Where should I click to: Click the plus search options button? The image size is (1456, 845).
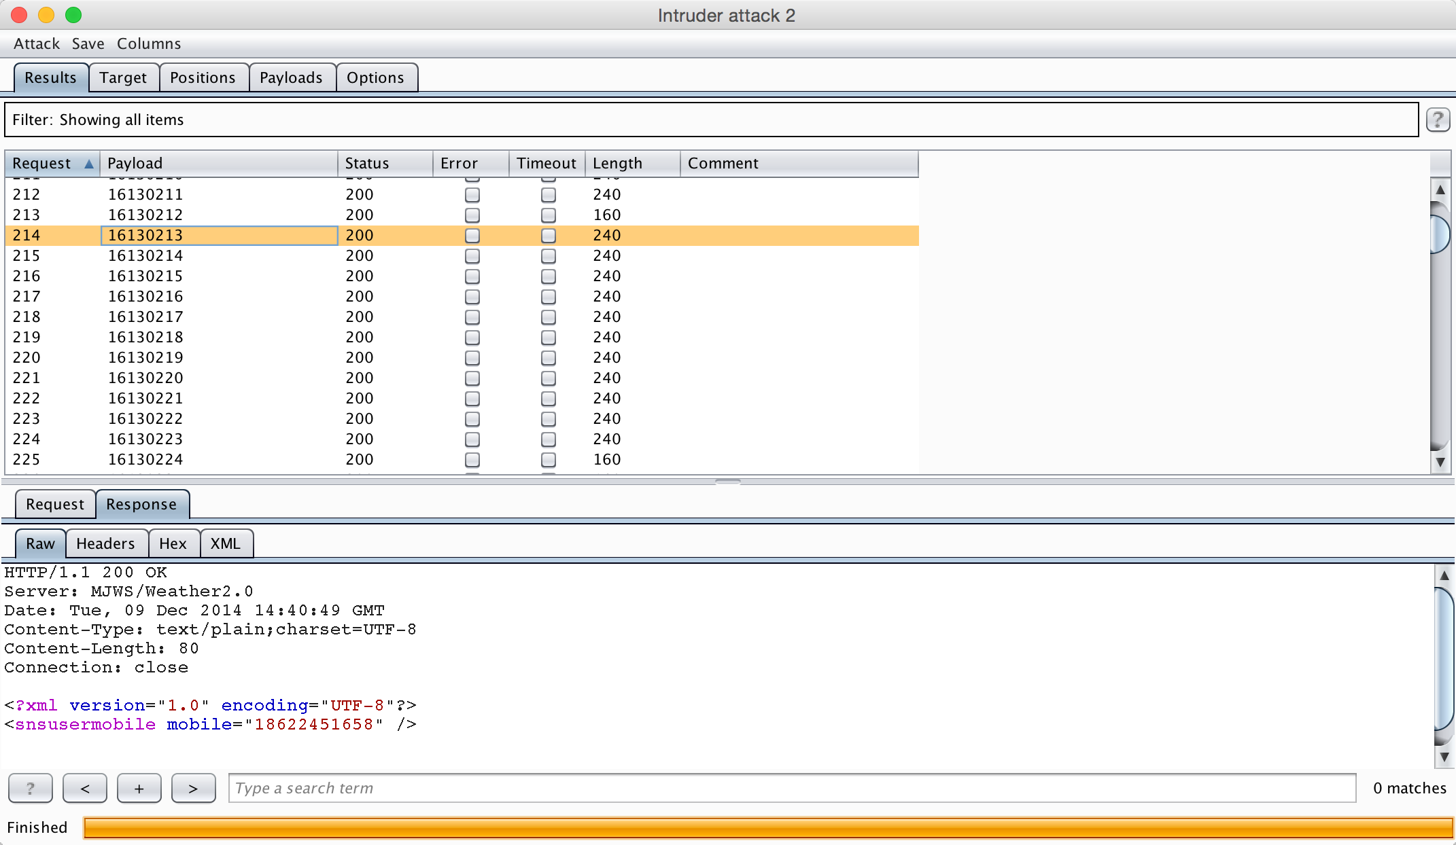tap(139, 788)
